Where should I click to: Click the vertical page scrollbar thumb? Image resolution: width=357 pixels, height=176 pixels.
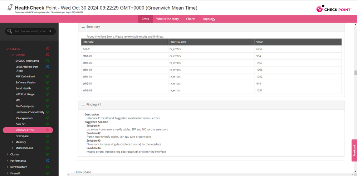(355, 73)
